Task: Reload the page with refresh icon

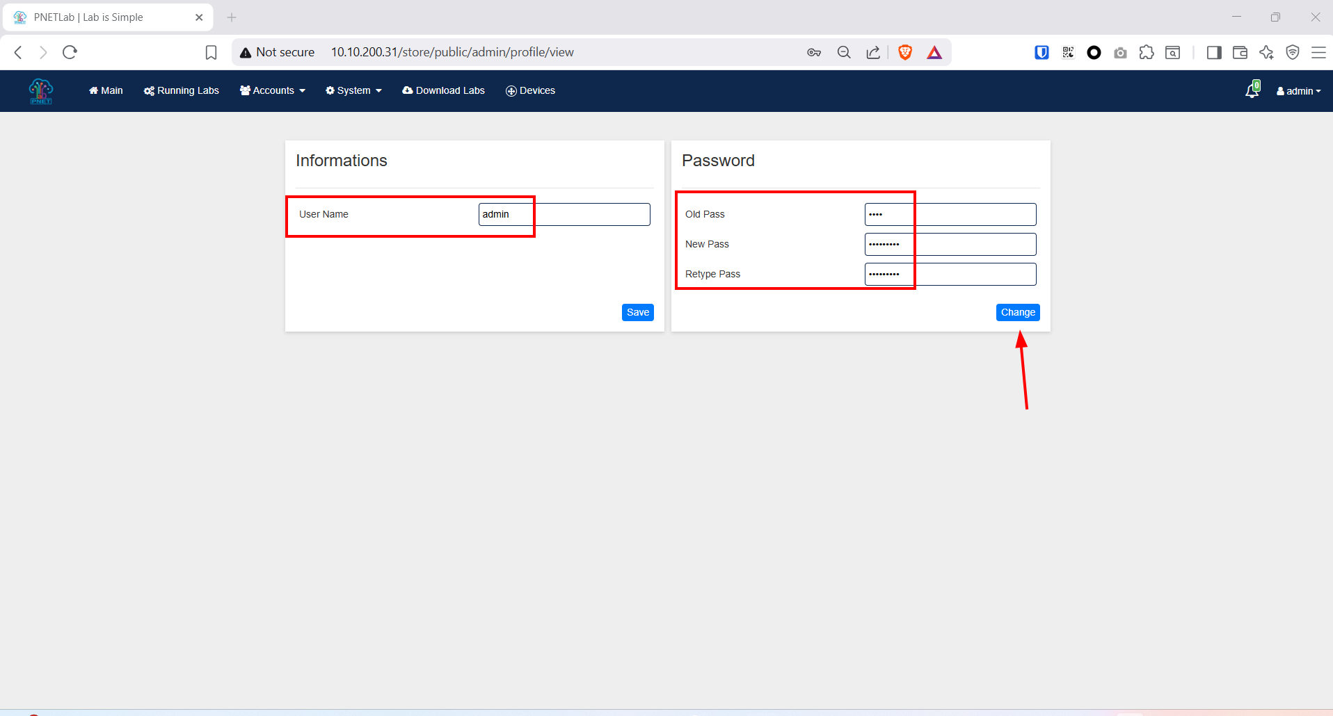Action: (70, 52)
